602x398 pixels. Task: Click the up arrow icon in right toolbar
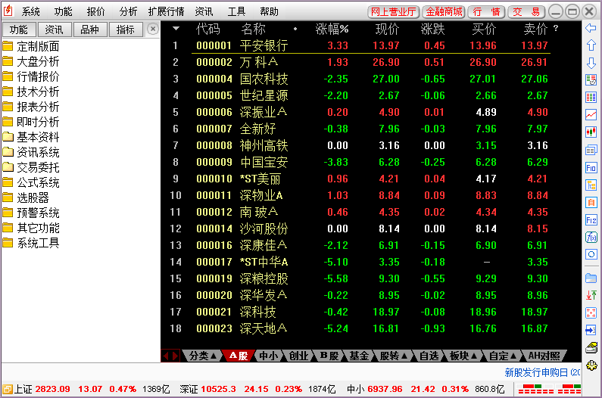click(x=591, y=45)
